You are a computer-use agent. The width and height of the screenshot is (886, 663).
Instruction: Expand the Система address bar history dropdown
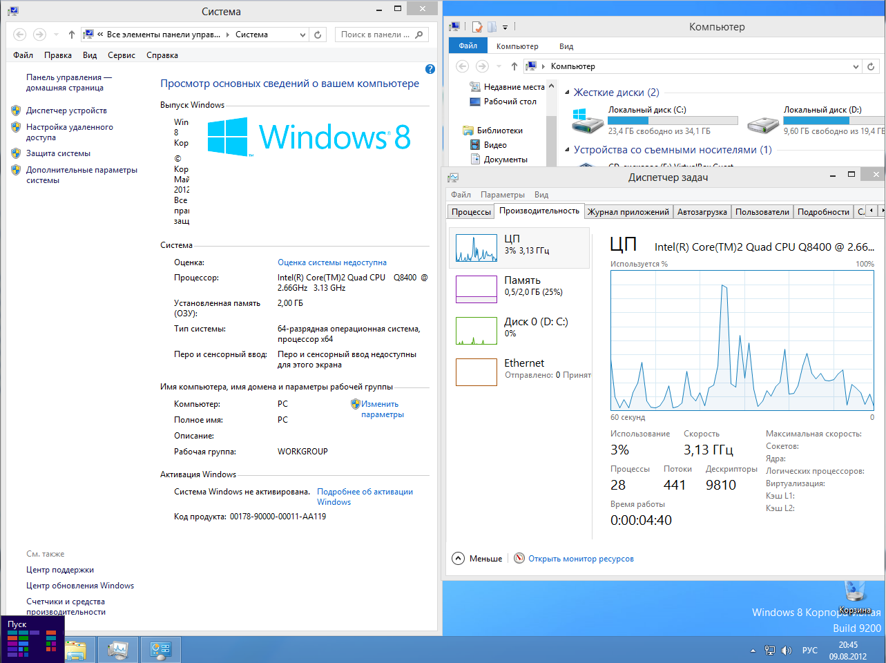[x=303, y=35]
